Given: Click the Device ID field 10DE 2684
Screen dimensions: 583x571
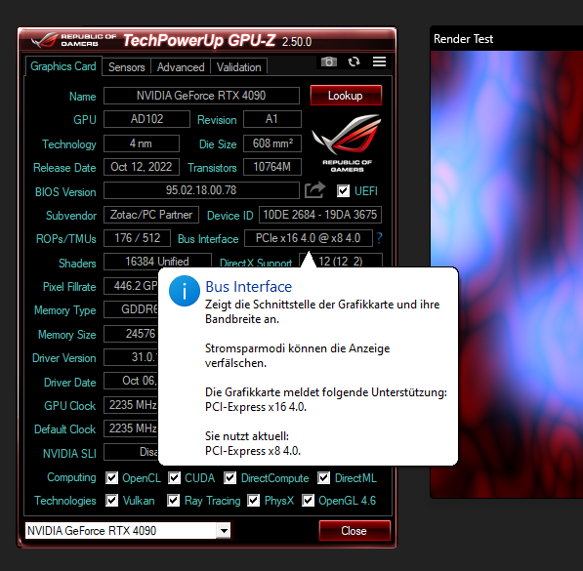Looking at the screenshot, I should (320, 215).
